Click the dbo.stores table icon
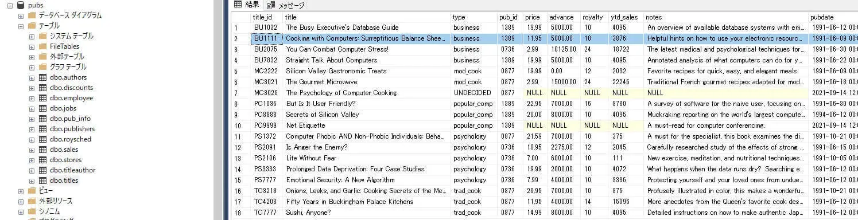 coord(42,160)
